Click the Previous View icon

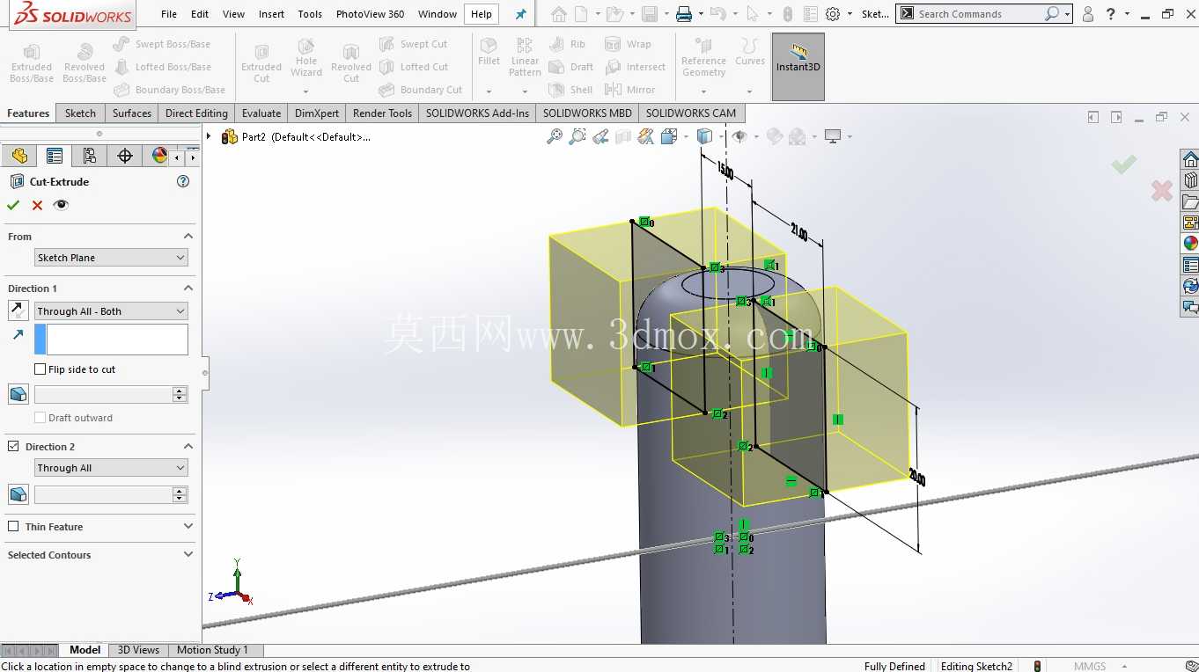click(x=600, y=136)
